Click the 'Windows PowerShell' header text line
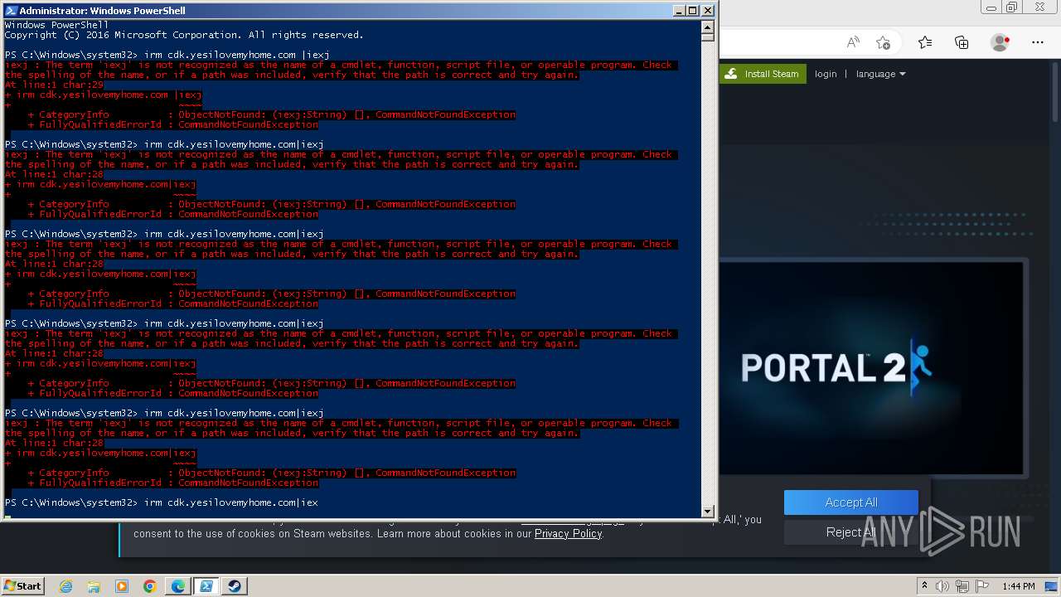 click(56, 25)
